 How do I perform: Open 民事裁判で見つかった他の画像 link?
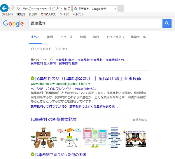[x=61, y=155]
